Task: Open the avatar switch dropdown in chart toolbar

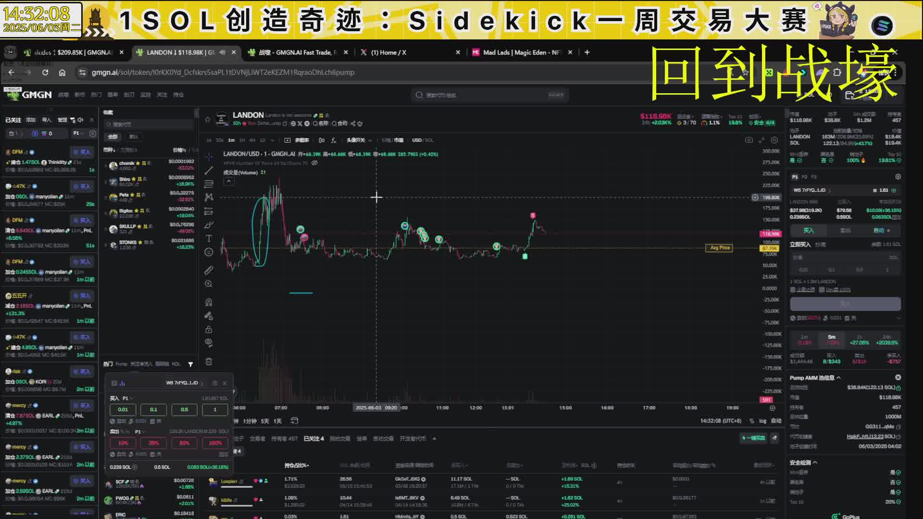Action: [359, 140]
